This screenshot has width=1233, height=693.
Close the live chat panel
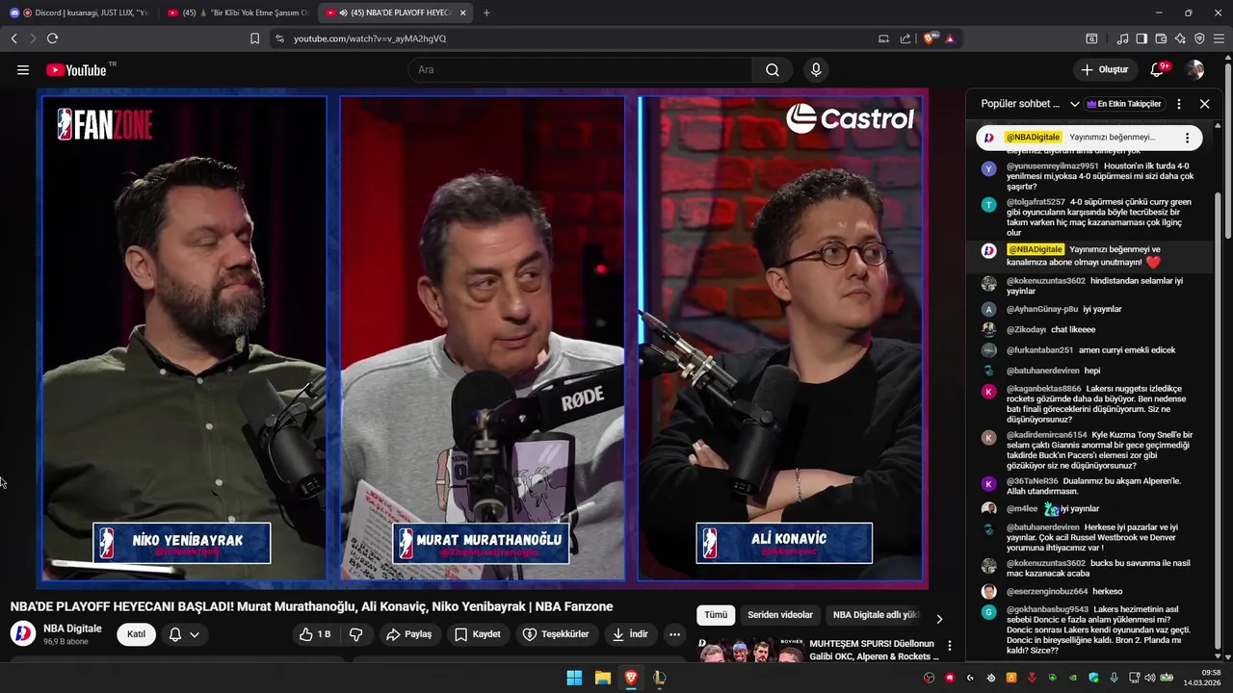(1204, 104)
